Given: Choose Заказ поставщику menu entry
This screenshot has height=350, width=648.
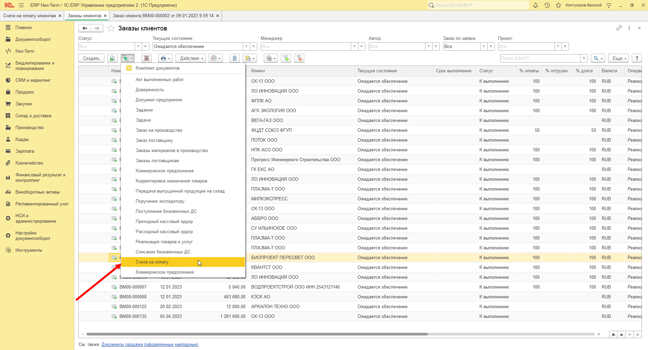Looking at the screenshot, I should (x=183, y=141).
